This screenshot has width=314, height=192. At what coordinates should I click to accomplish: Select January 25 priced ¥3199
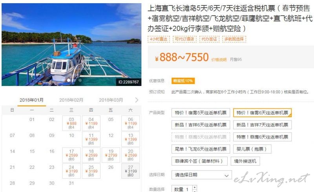tap(91, 171)
